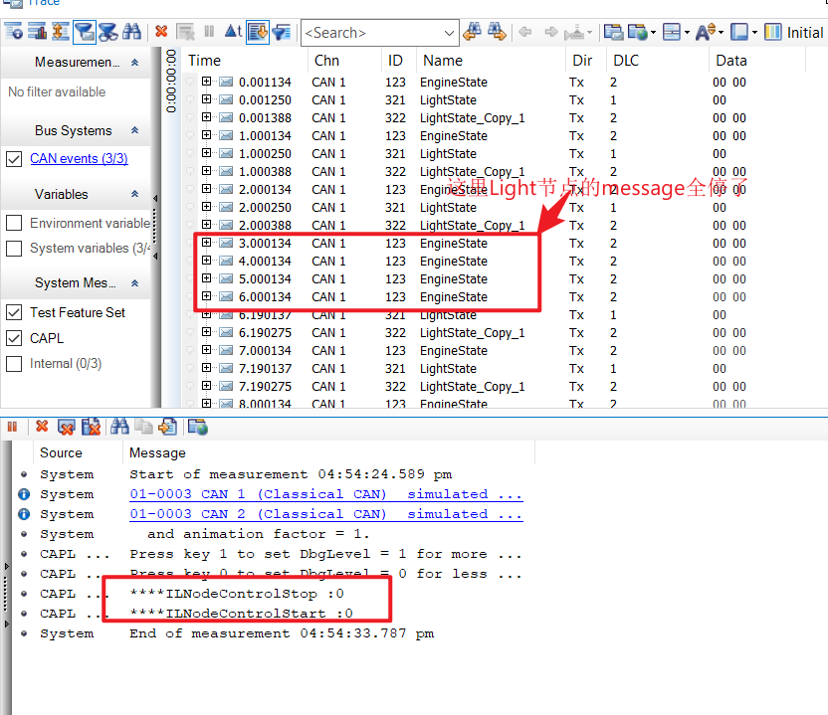Click the column filter funnel icon
This screenshot has height=715, width=828.
point(282,32)
